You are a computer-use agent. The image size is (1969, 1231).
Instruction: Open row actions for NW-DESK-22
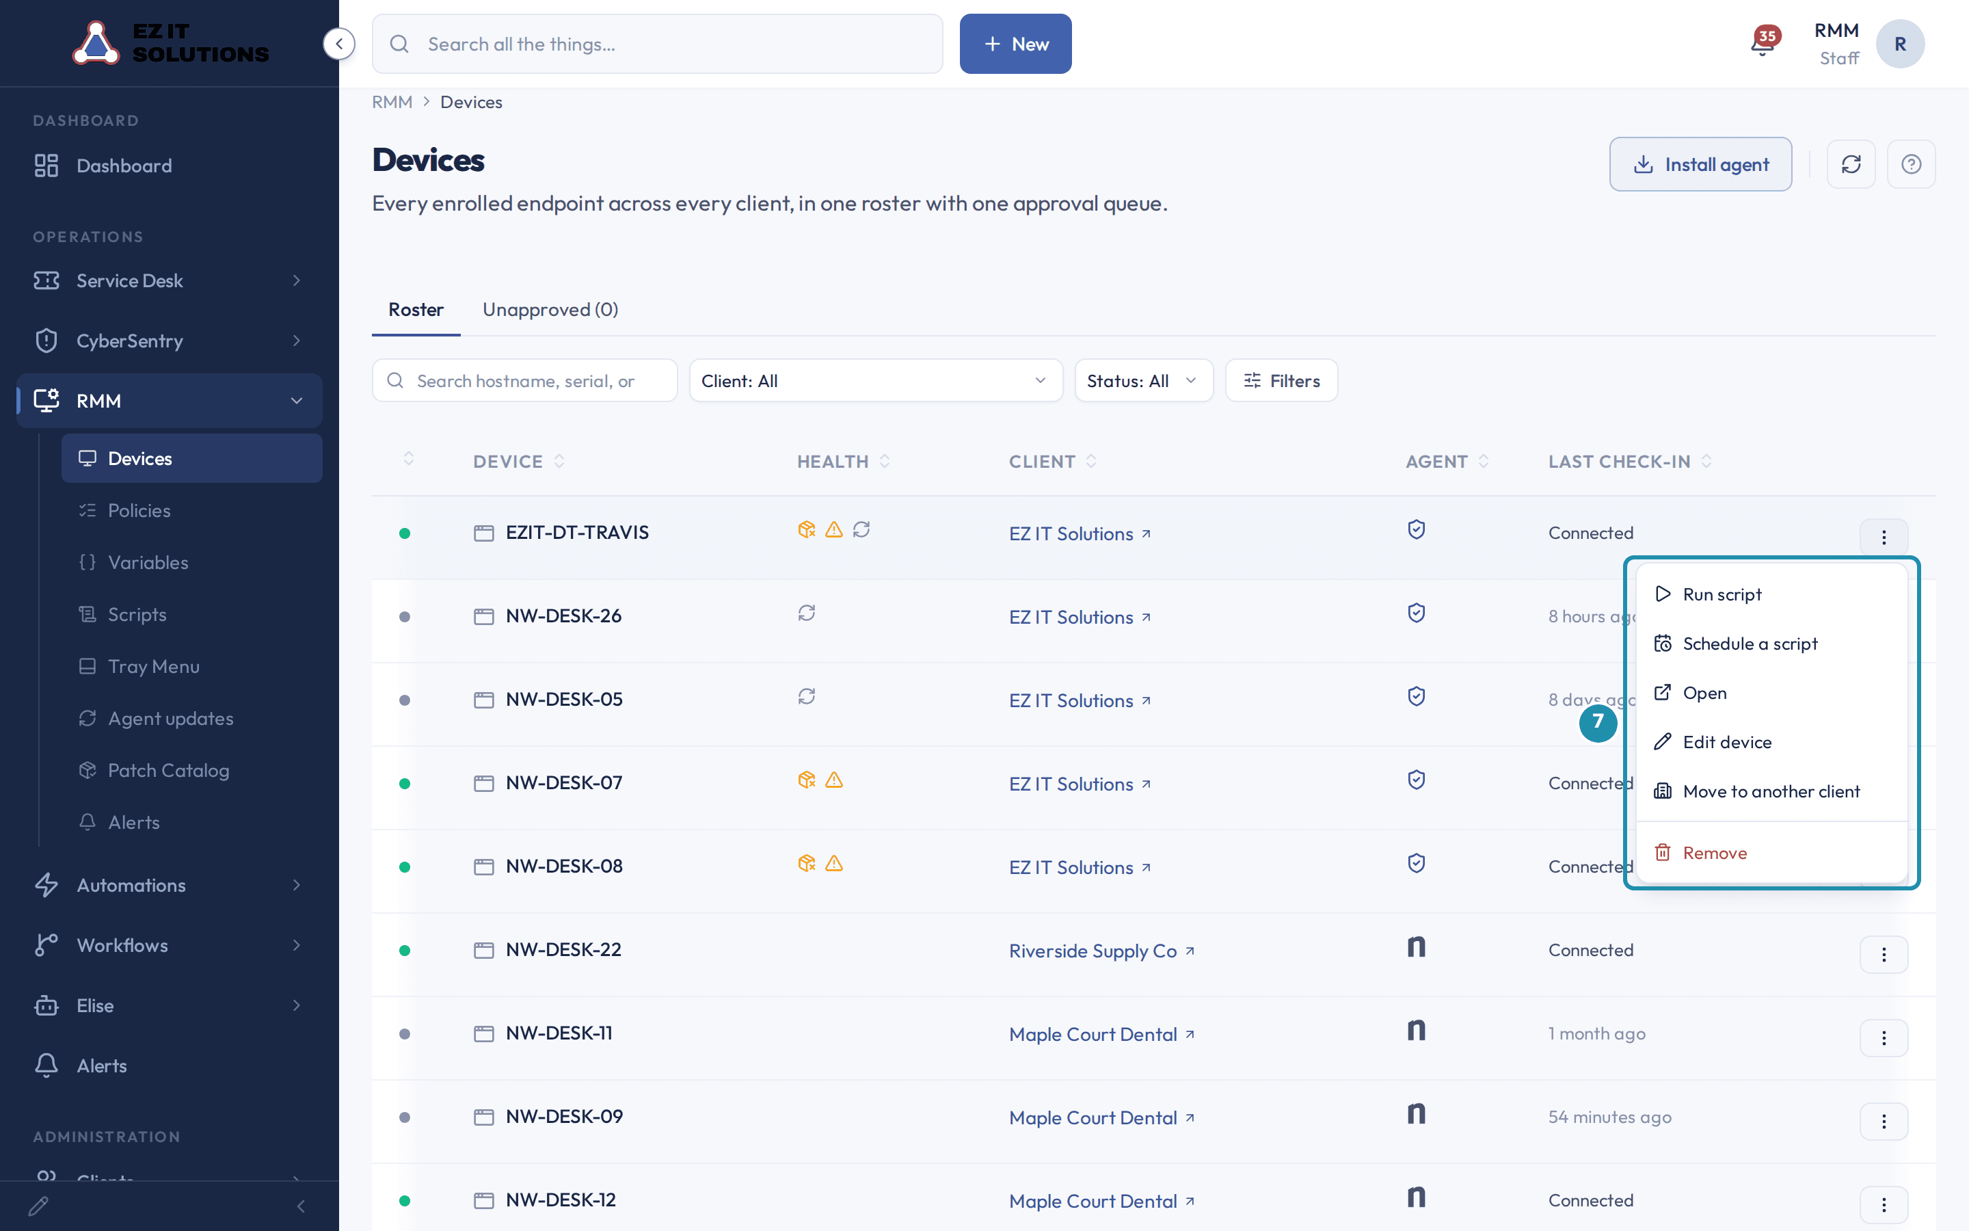1884,954
